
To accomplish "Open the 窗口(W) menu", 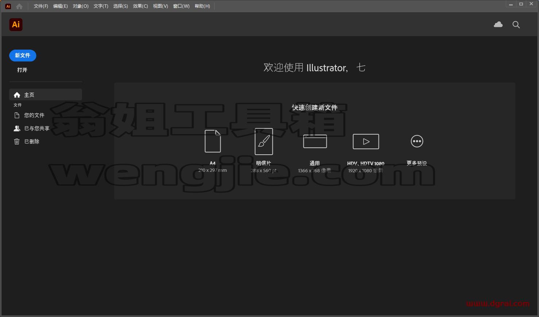I will pos(181,6).
